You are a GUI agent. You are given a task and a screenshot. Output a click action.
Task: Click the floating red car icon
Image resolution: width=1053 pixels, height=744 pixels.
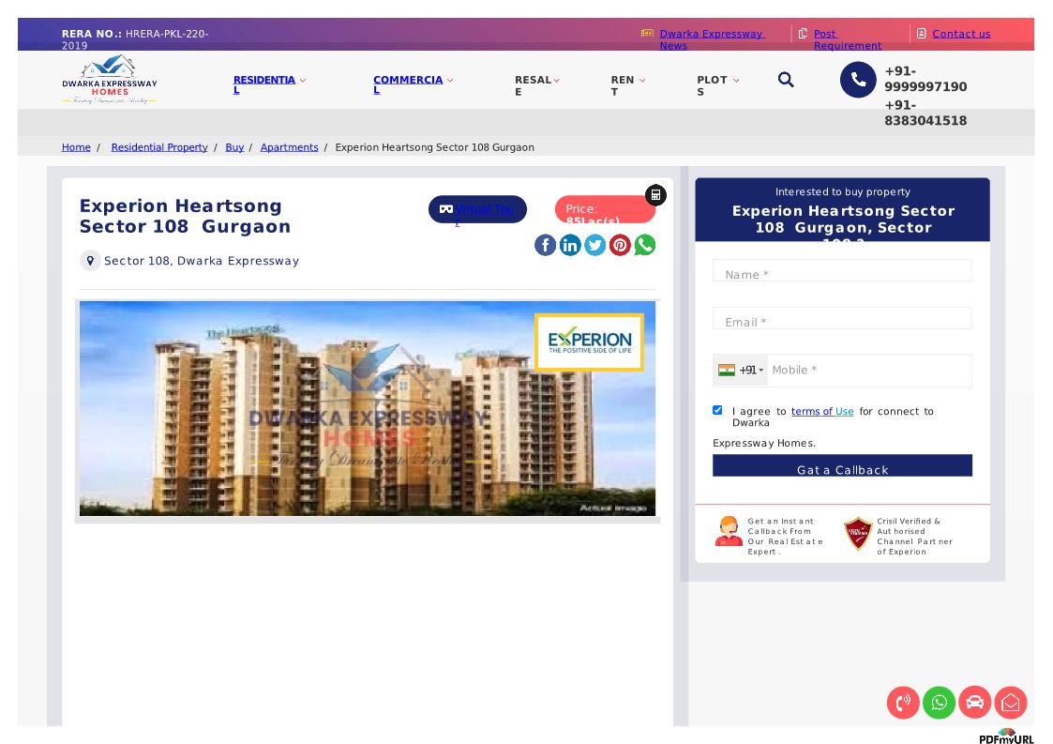coord(974,703)
